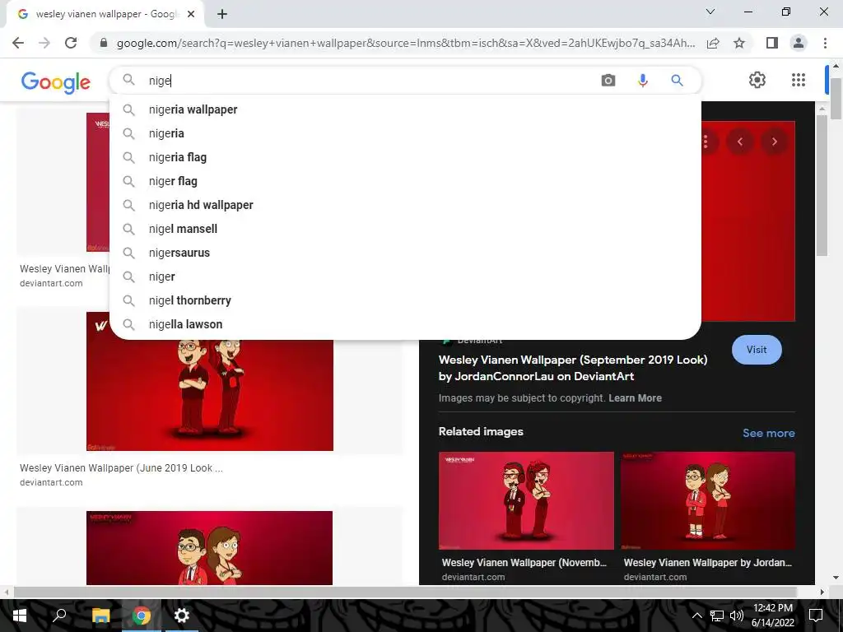843x632 pixels.
Task: Select the plain 'niger' suggestion
Action: tap(405, 276)
